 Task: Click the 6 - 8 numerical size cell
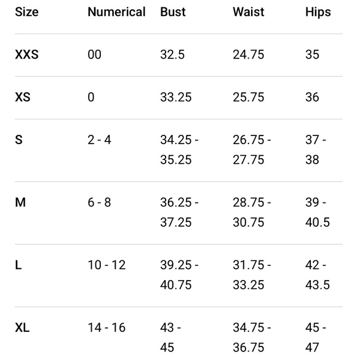coord(100,203)
